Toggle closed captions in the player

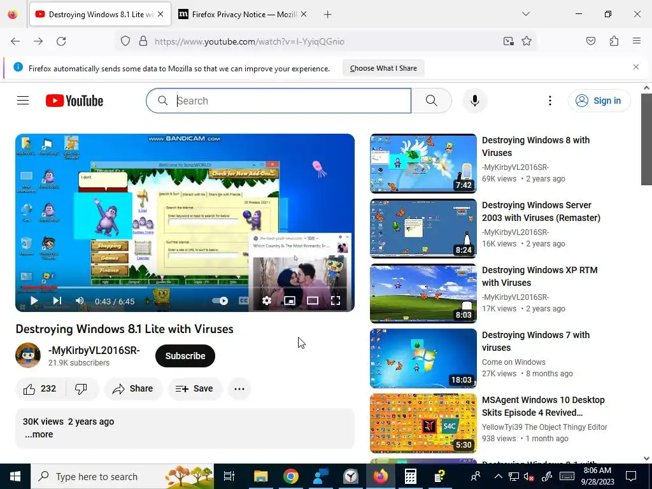[x=244, y=301]
